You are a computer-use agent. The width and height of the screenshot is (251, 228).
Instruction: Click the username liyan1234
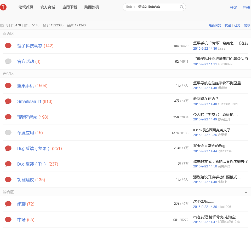point(225,151)
